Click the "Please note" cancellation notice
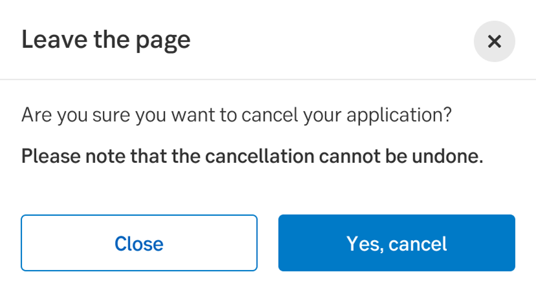This screenshot has height=292, width=536. tap(252, 156)
